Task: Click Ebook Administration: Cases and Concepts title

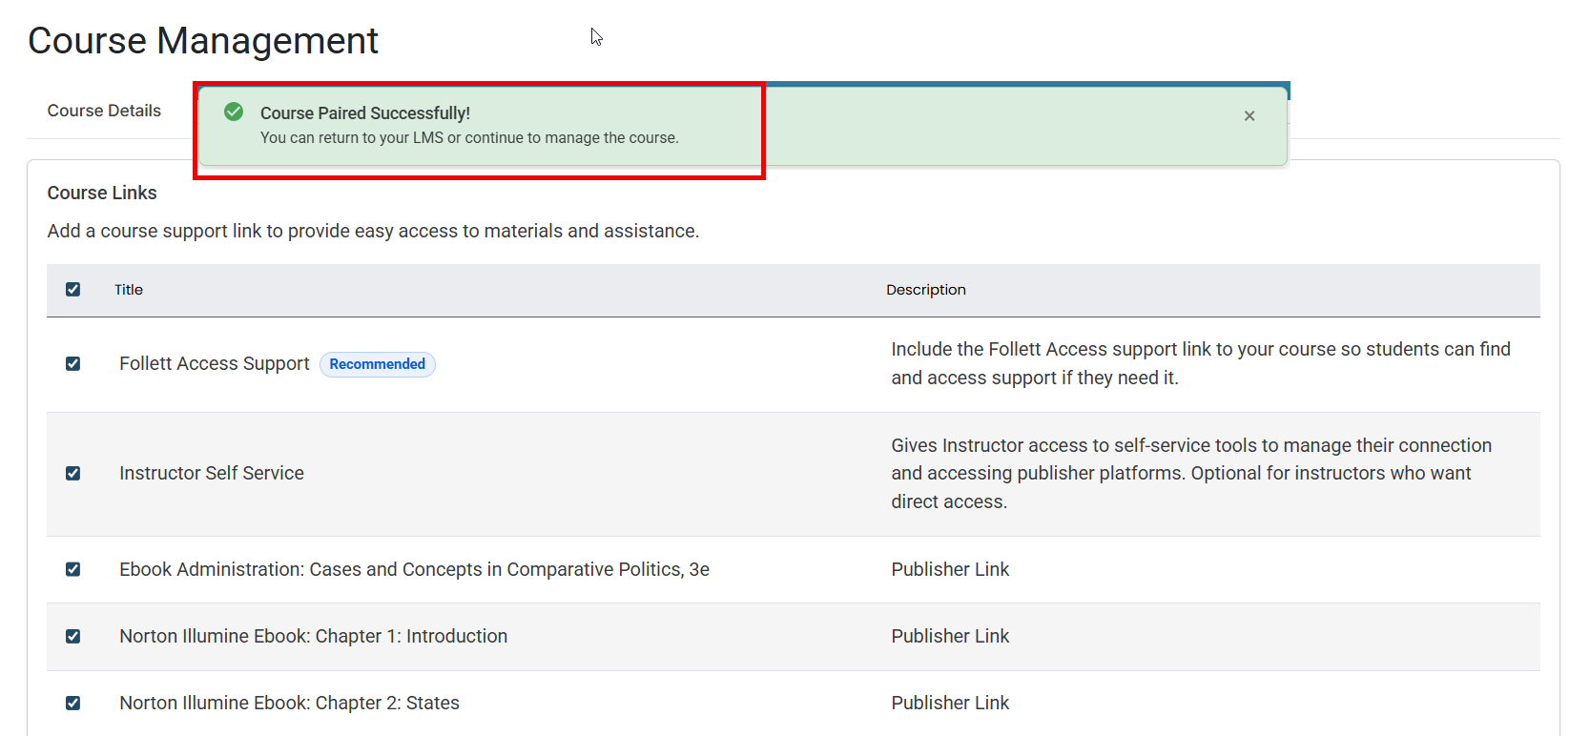Action: click(x=414, y=569)
